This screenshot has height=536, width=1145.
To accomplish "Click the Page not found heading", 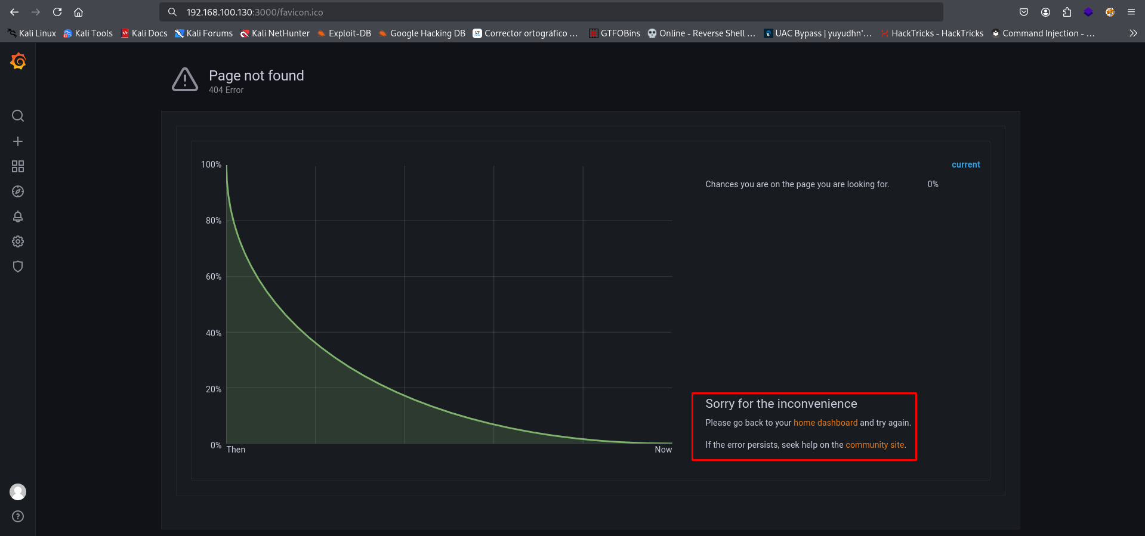I will (257, 76).
